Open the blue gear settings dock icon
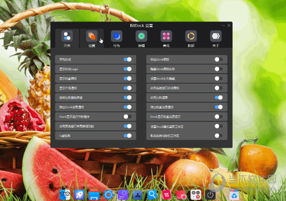 108,195
